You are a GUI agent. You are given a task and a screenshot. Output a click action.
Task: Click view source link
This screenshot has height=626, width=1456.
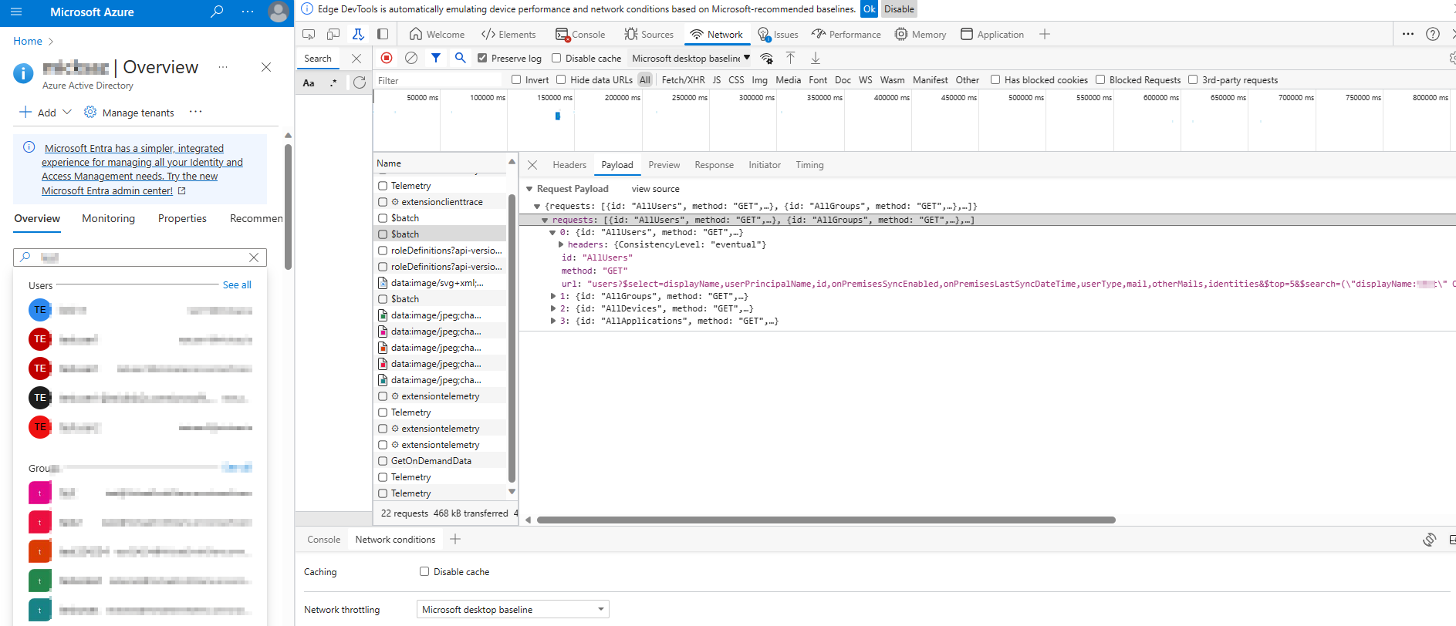(656, 189)
